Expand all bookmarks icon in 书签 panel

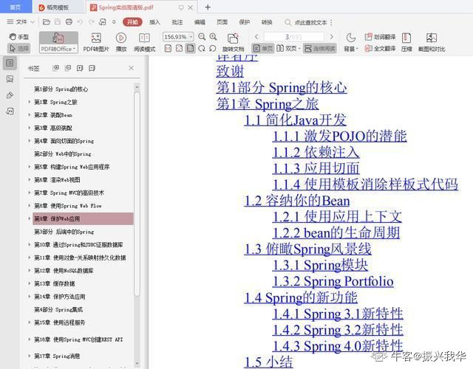[56, 68]
